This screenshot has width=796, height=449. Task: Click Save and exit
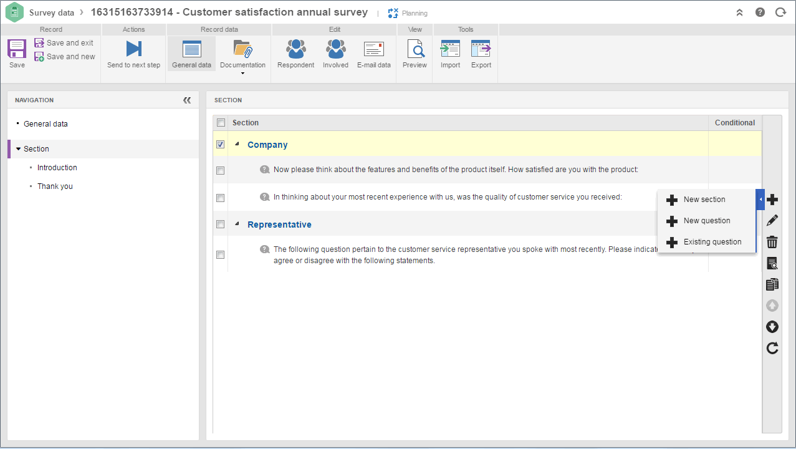64,43
